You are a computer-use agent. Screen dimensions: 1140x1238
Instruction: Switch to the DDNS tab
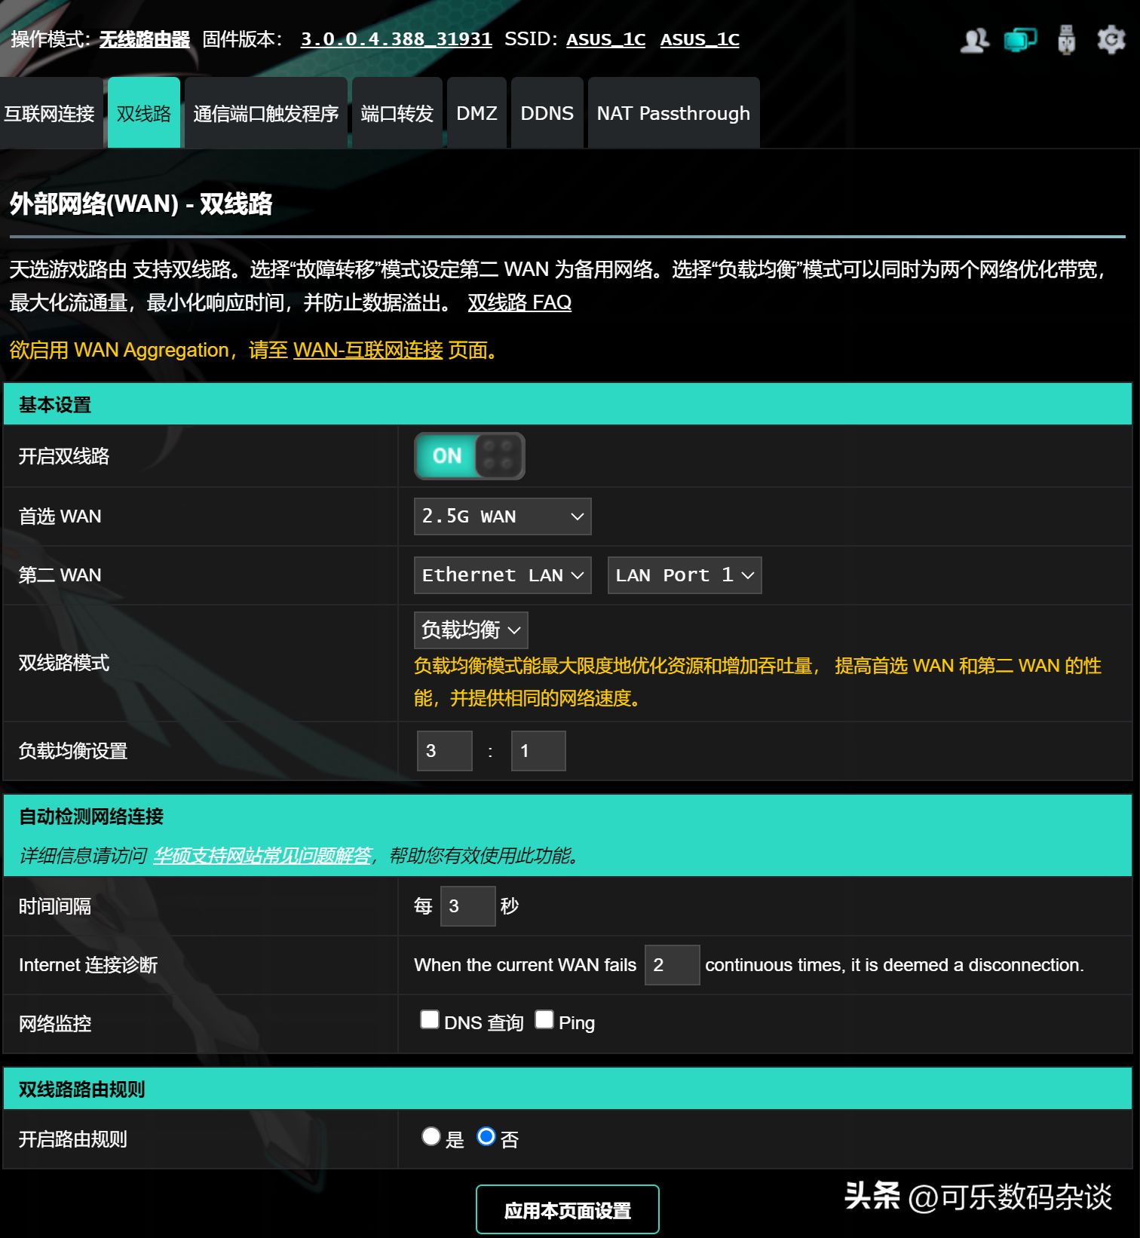pyautogui.click(x=547, y=113)
